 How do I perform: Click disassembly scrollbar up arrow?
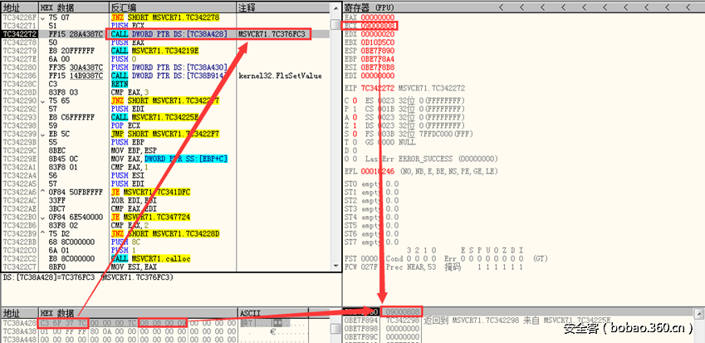pos(335,8)
